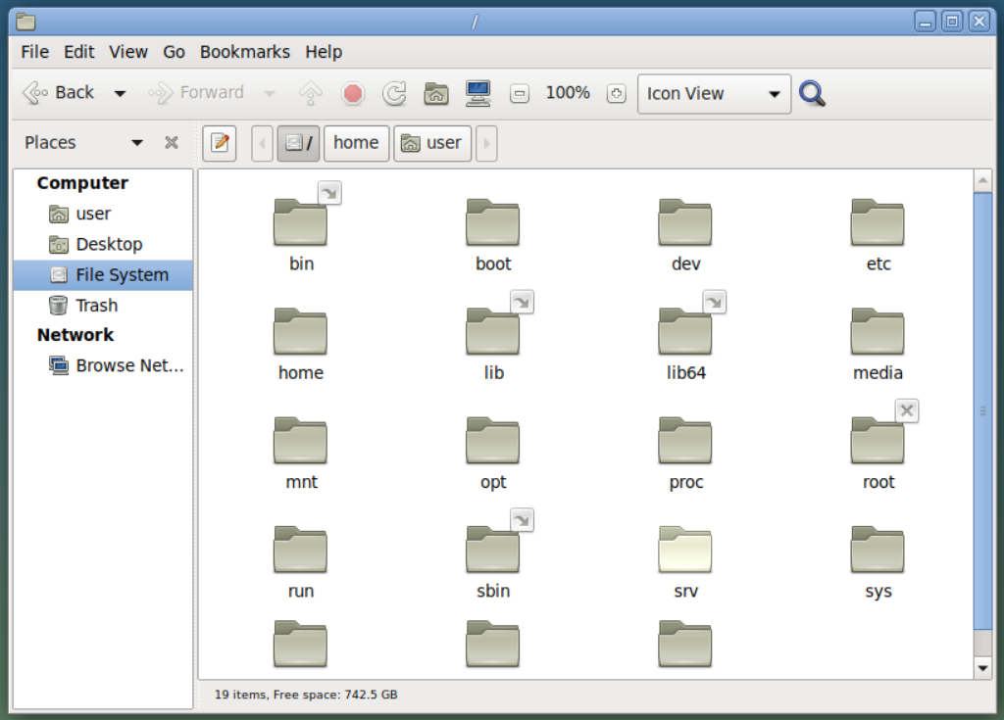Open the Places sidebar selector dropdown
Viewport: 1004px width, 720px height.
tap(137, 143)
